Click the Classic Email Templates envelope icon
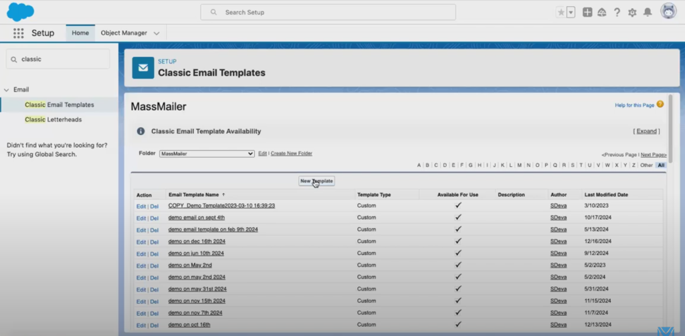Screen dimensions: 685x336 coord(143,67)
